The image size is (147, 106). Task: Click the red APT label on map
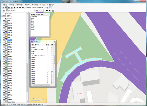pos(79,94)
